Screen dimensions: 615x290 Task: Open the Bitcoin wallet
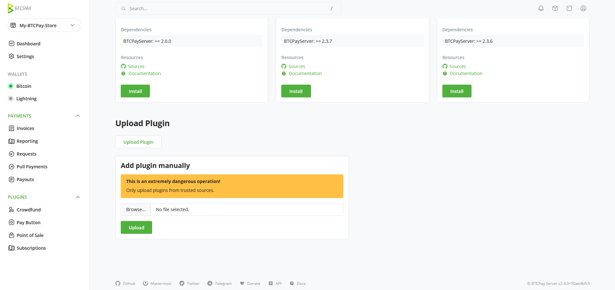[24, 86]
